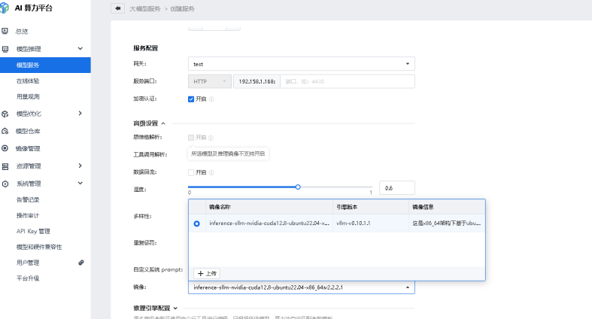592x319 pixels.
Task: Click info icon next to 加密认证 checkbox
Action: (x=212, y=99)
